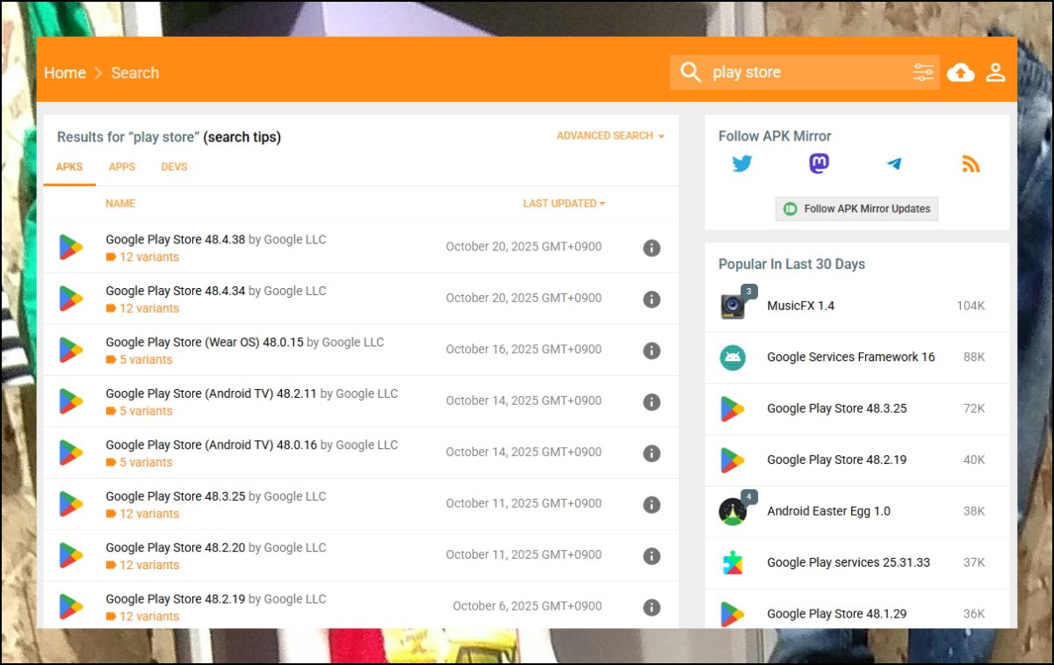Show info for Play Store Android TV 48.2.11
The width and height of the screenshot is (1054, 665).
pyautogui.click(x=652, y=401)
